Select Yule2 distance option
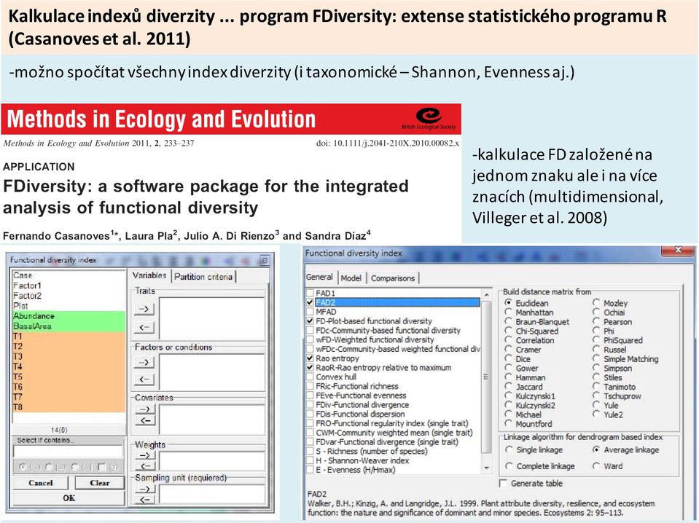The height and width of the screenshot is (523, 699). [x=596, y=414]
